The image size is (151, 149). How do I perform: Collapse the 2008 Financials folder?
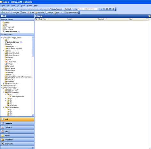pos(4,92)
